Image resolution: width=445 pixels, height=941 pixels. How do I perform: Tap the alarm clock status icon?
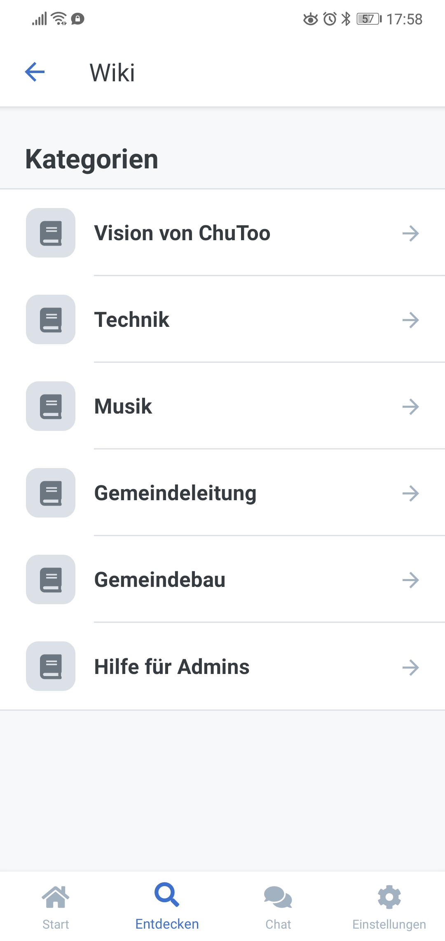pos(330,19)
